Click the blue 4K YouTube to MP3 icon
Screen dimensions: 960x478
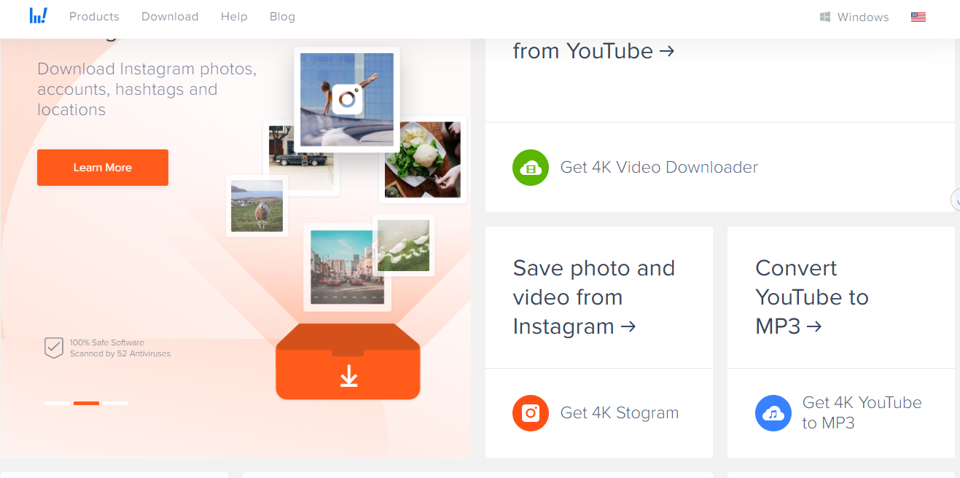[x=773, y=413]
